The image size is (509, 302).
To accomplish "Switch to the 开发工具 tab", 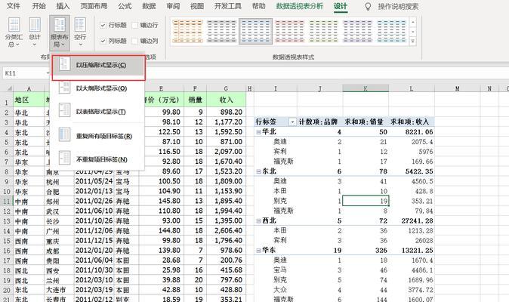I will click(x=228, y=6).
